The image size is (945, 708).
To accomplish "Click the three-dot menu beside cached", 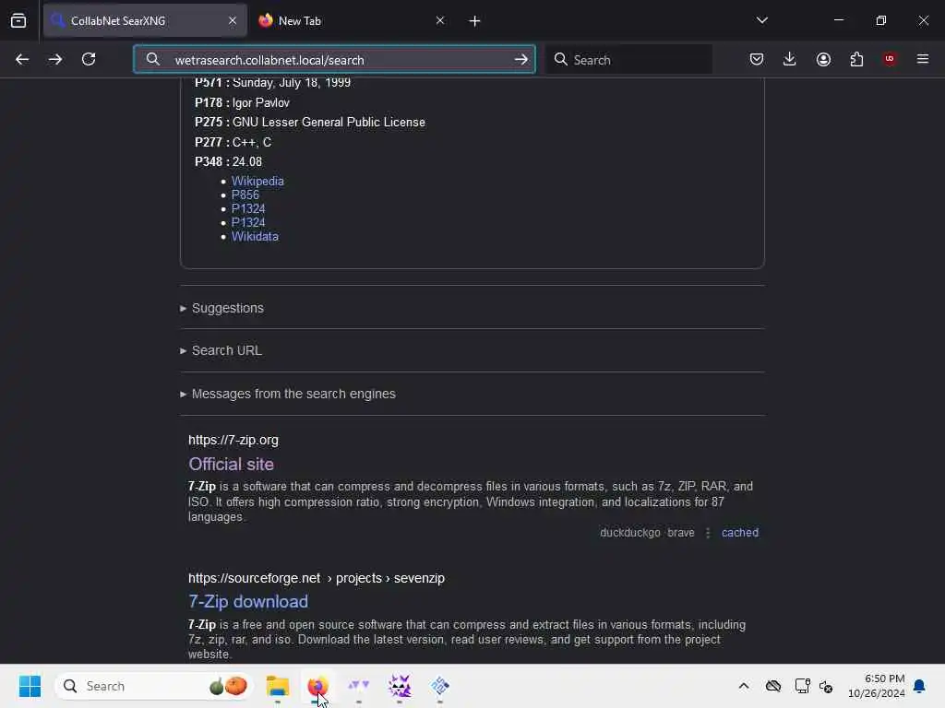I will (708, 533).
